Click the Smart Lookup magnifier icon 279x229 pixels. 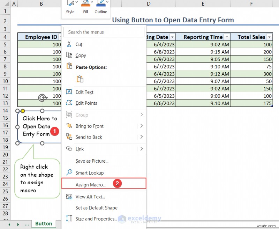tap(69, 172)
